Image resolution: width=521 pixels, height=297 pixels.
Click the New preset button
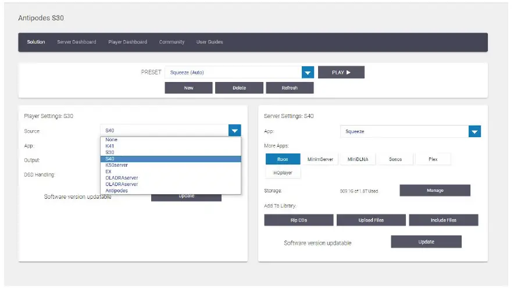pyautogui.click(x=188, y=88)
